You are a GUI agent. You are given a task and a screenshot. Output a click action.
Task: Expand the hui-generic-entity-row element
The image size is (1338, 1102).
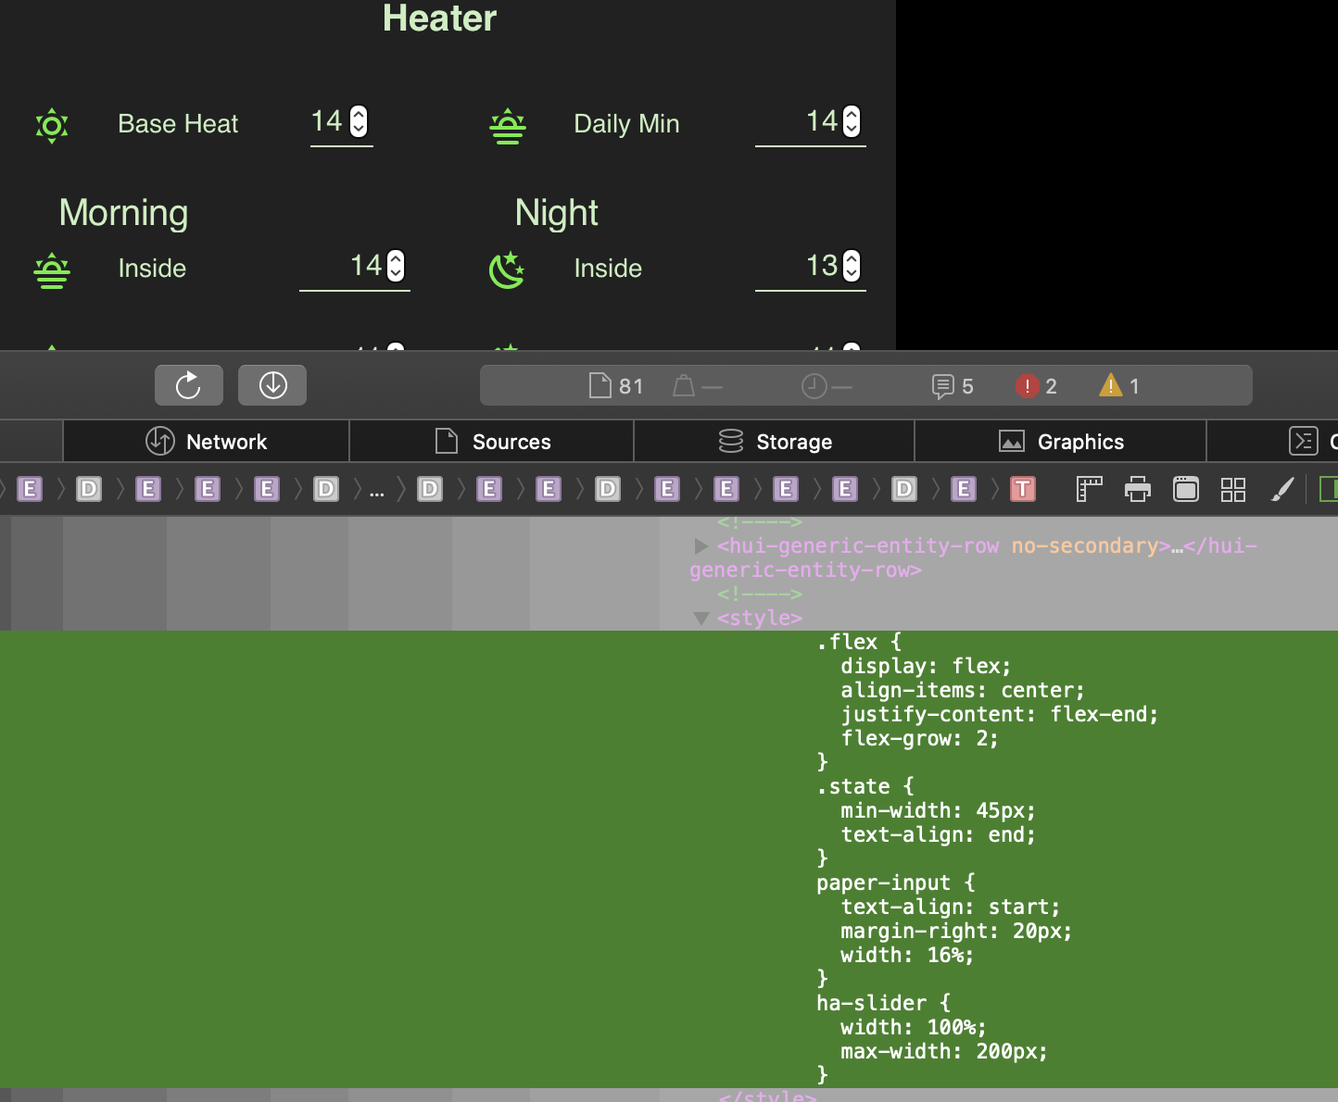pyautogui.click(x=701, y=546)
